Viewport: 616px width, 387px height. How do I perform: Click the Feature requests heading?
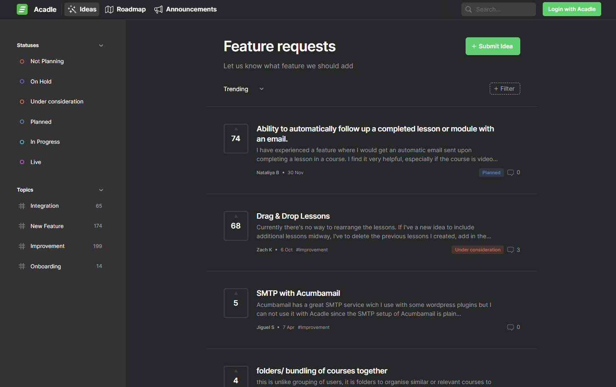280,46
